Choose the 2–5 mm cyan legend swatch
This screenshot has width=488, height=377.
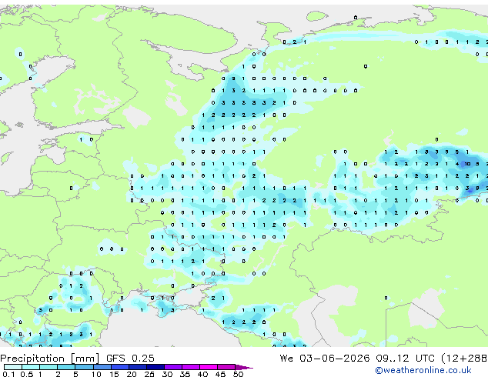(66, 367)
